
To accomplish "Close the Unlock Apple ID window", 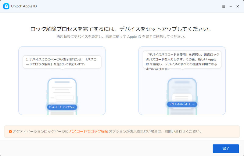I will [x=238, y=6].
